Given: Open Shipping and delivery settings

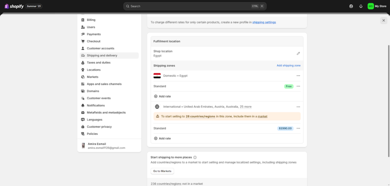Looking at the screenshot, I should click(102, 55).
